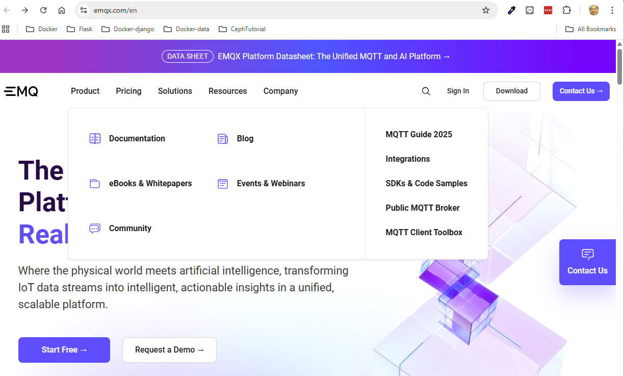The height and width of the screenshot is (376, 624).
Task: Click the Blog icon in Resources menu
Action: (x=223, y=139)
